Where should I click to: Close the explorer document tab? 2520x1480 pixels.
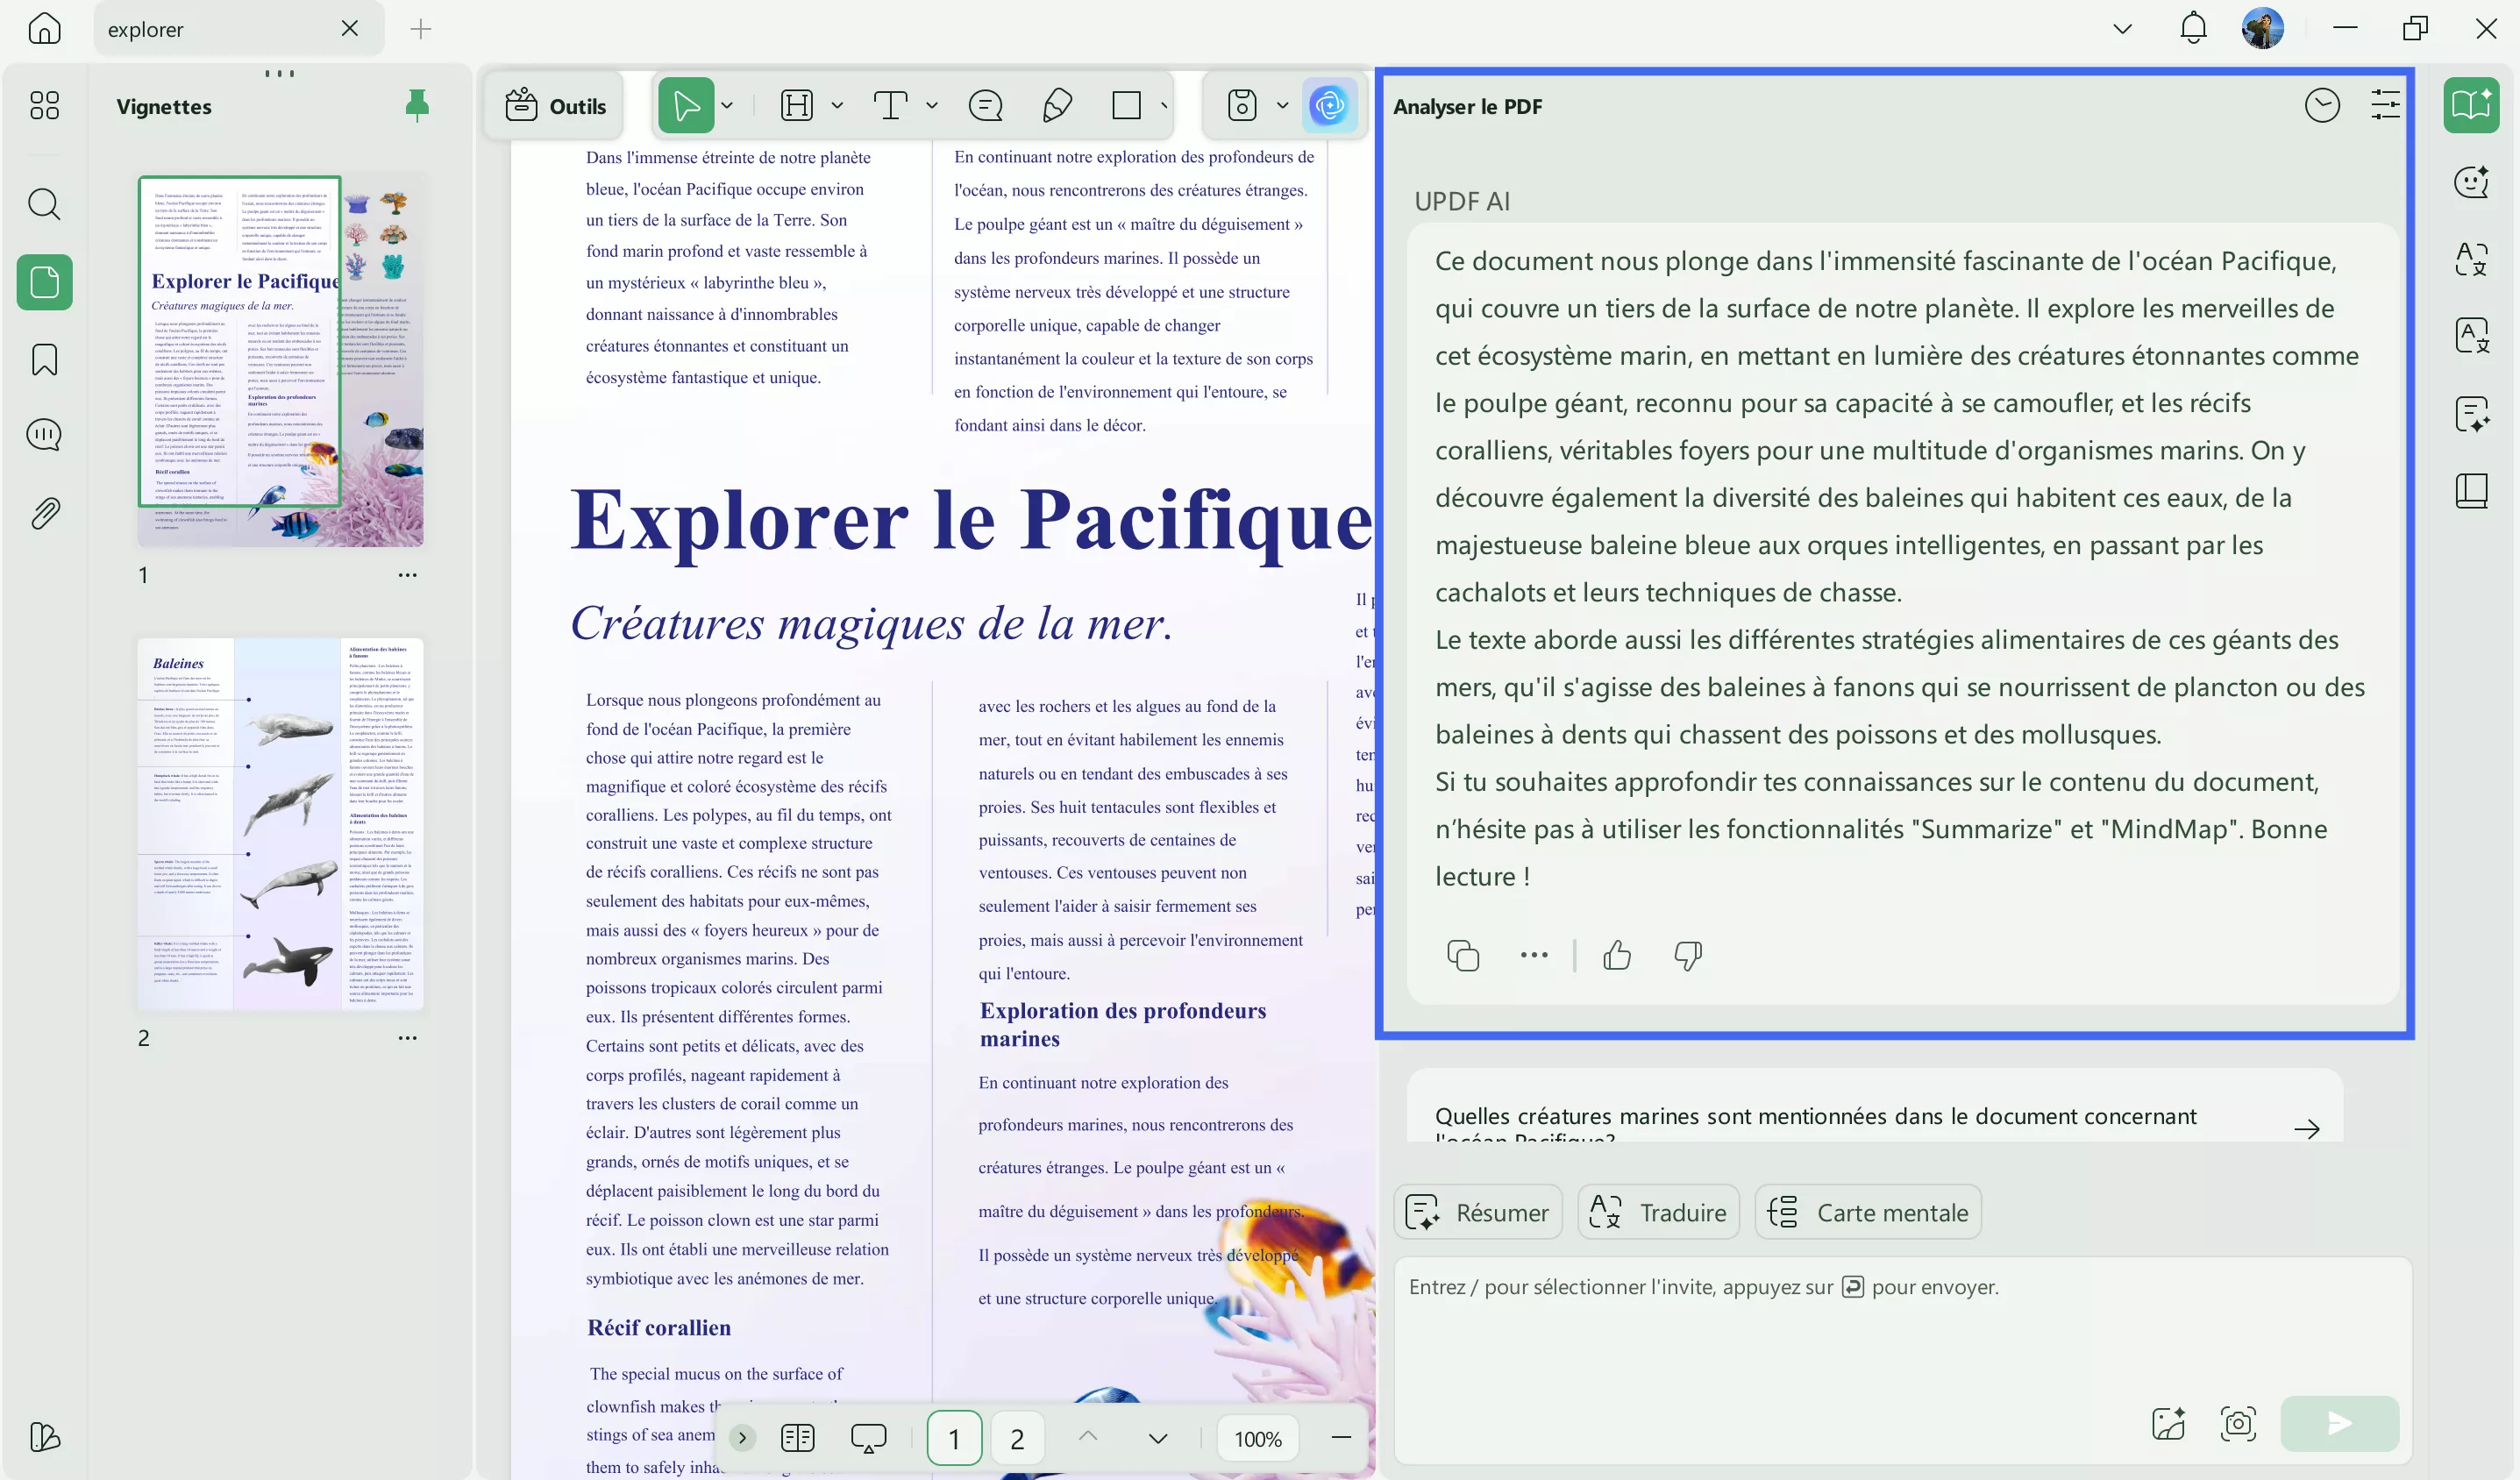click(x=349, y=28)
